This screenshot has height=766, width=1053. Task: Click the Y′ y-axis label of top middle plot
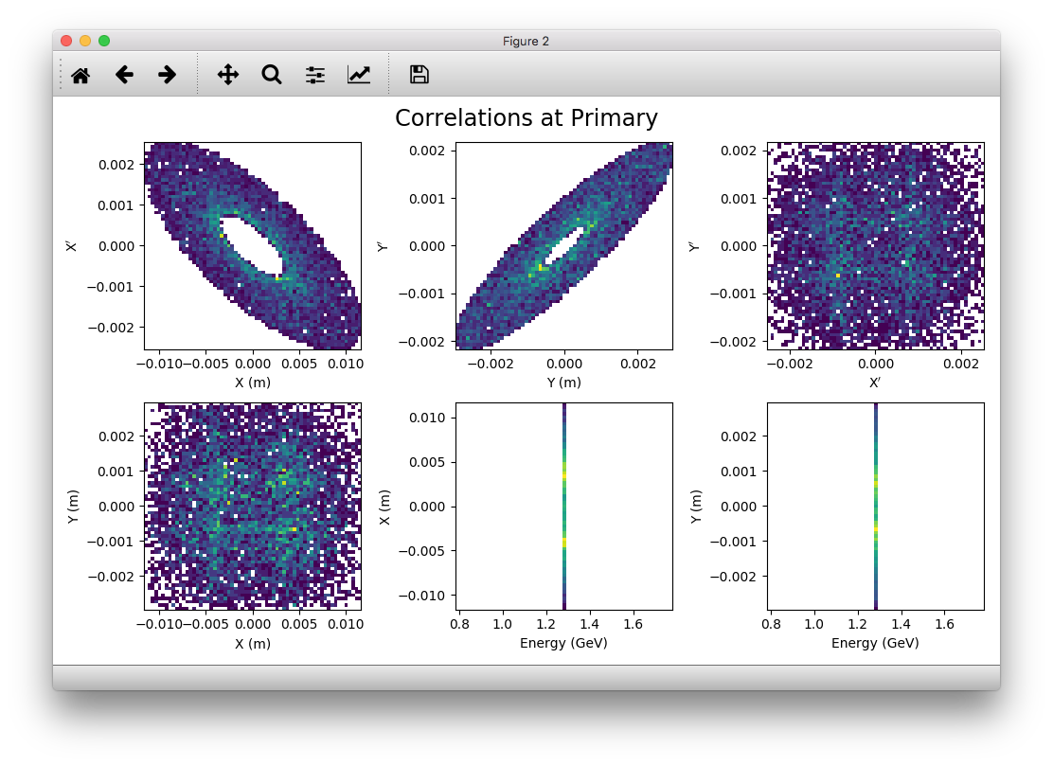[383, 246]
